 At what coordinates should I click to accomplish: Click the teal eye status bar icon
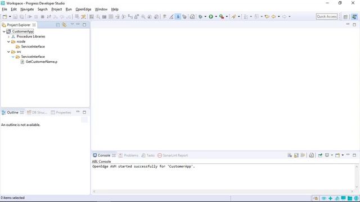pos(324,198)
